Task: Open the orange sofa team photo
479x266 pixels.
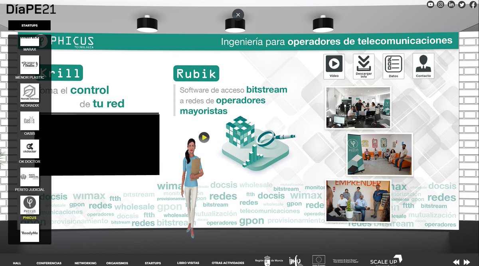Action: [379, 154]
